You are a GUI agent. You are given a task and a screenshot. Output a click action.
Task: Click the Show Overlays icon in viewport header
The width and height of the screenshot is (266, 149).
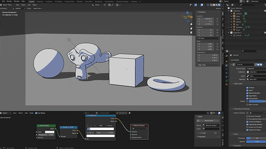(202, 5)
